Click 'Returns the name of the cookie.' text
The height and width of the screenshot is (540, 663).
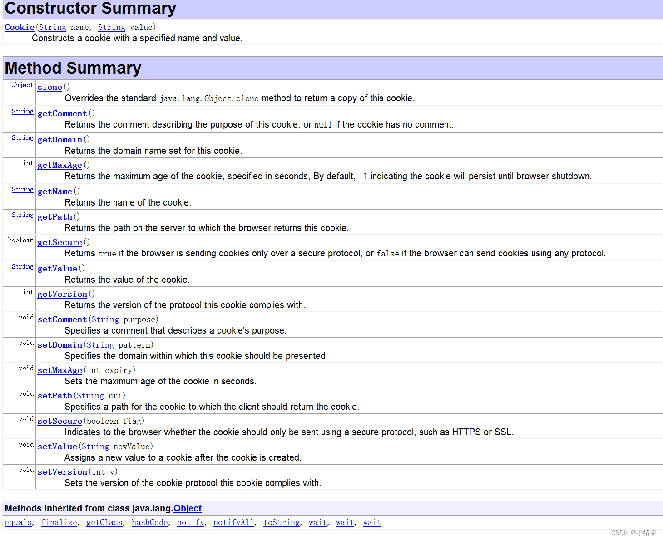click(128, 202)
